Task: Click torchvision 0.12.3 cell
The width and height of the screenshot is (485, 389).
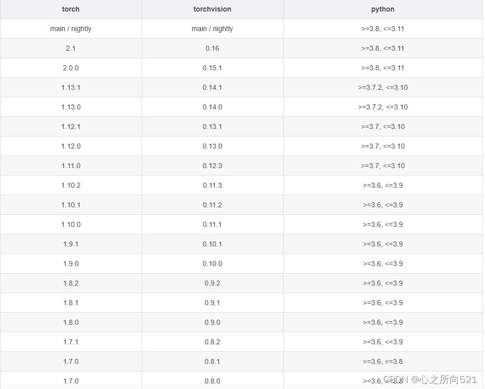Action: [212, 166]
